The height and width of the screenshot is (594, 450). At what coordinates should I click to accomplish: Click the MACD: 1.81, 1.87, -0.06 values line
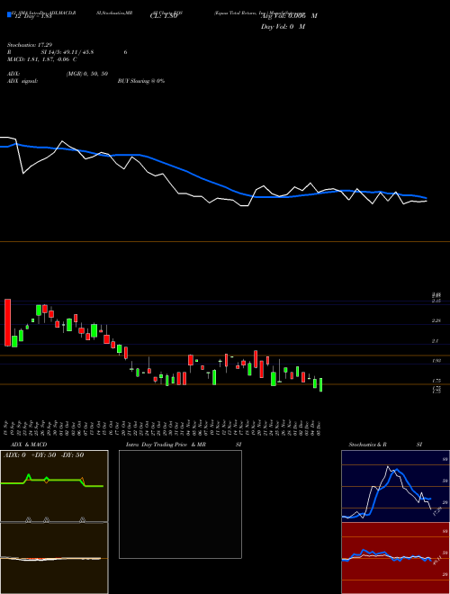pos(42,59)
